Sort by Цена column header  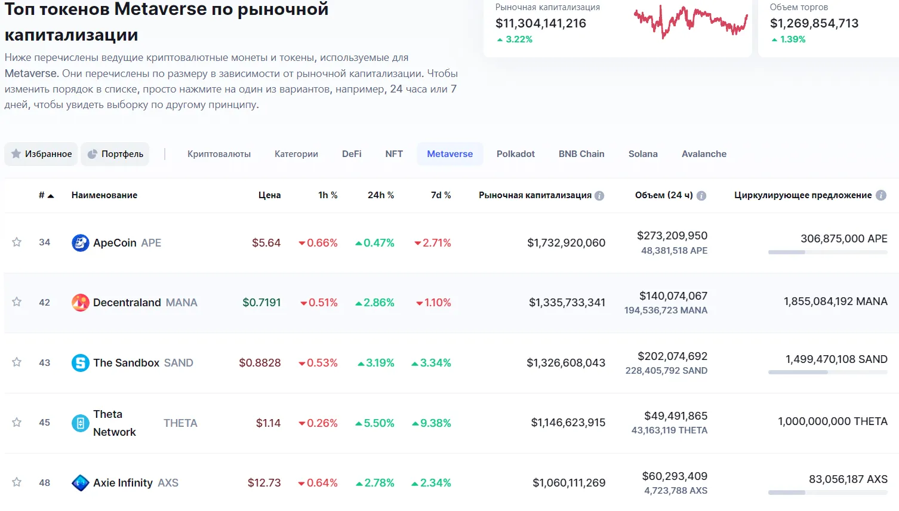270,195
